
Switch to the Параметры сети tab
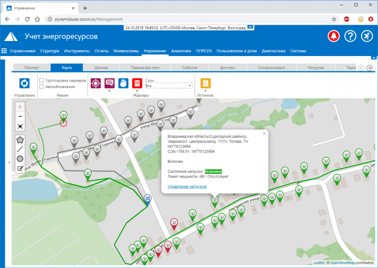(145, 68)
